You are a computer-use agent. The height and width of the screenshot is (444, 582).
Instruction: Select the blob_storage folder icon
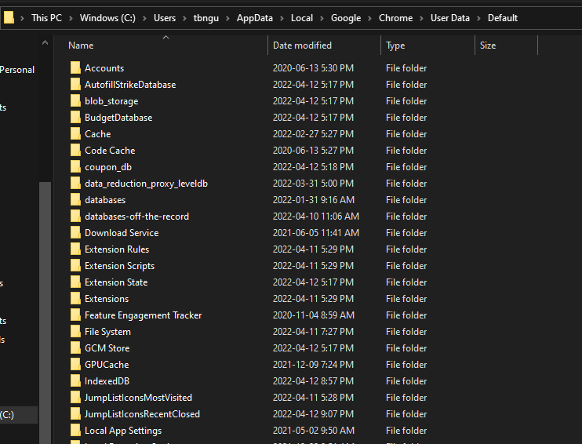coord(75,101)
